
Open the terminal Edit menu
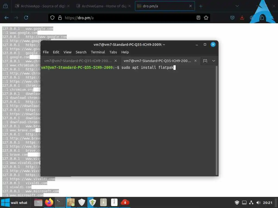point(56,52)
